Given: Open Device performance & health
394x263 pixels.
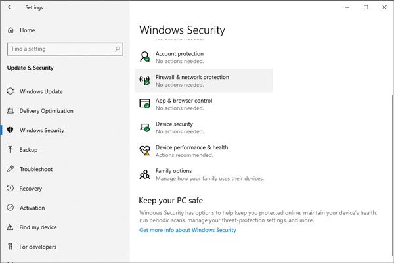Looking at the screenshot, I should click(204, 151).
